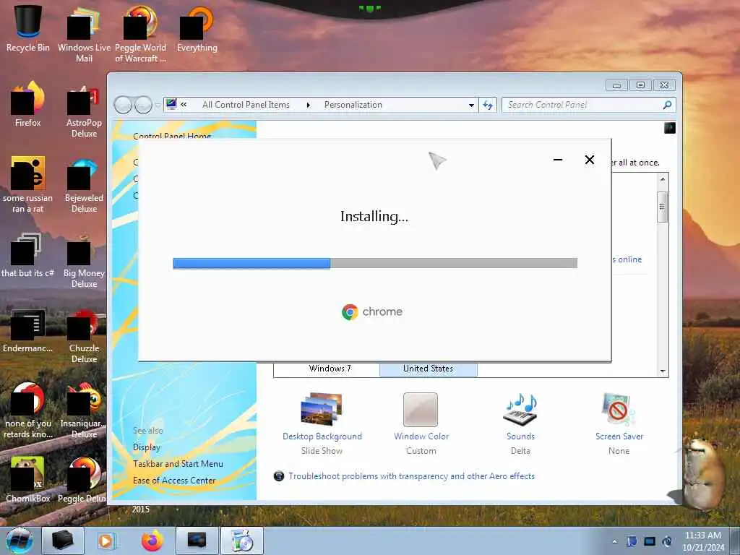This screenshot has width=740, height=555.
Task: Maximize the Personalization window
Action: point(640,85)
